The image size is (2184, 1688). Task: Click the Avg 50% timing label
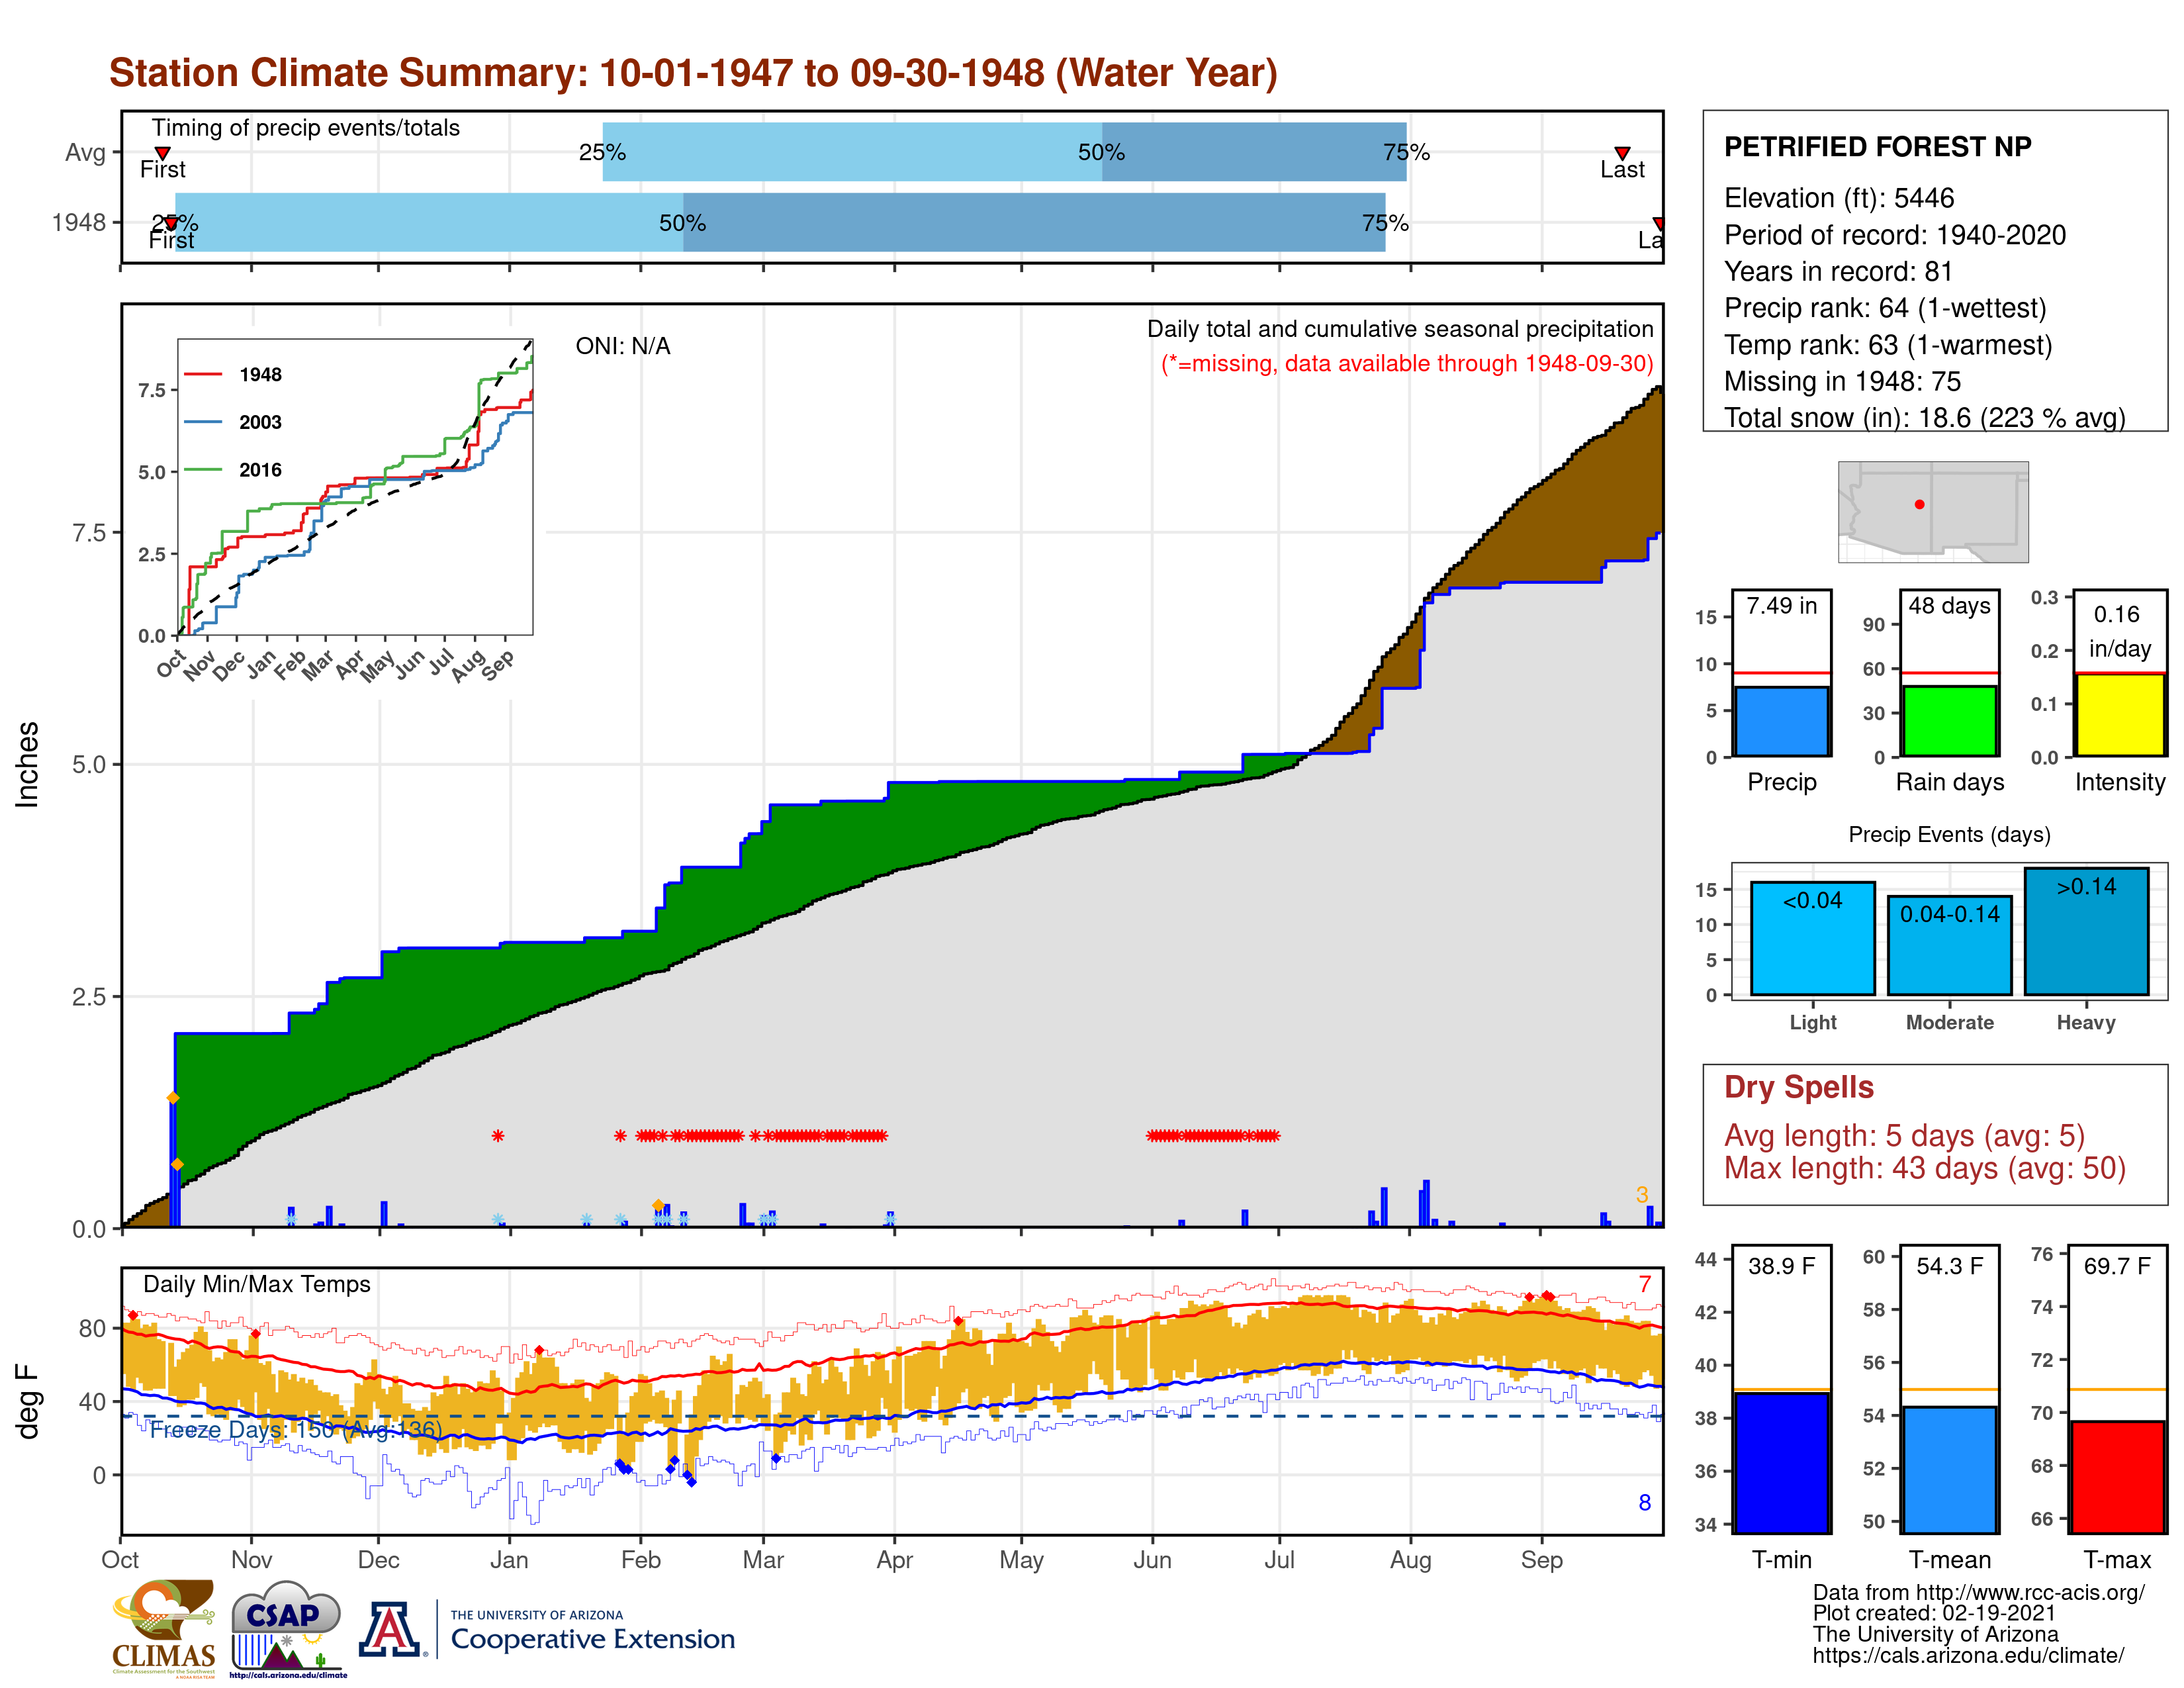pos(1101,152)
